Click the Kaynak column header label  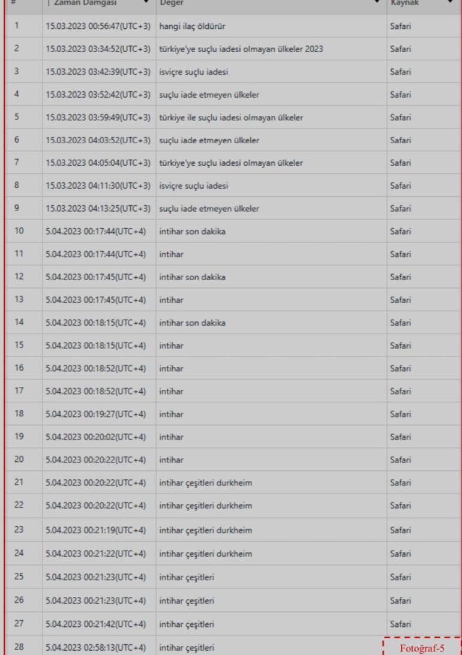404,3
